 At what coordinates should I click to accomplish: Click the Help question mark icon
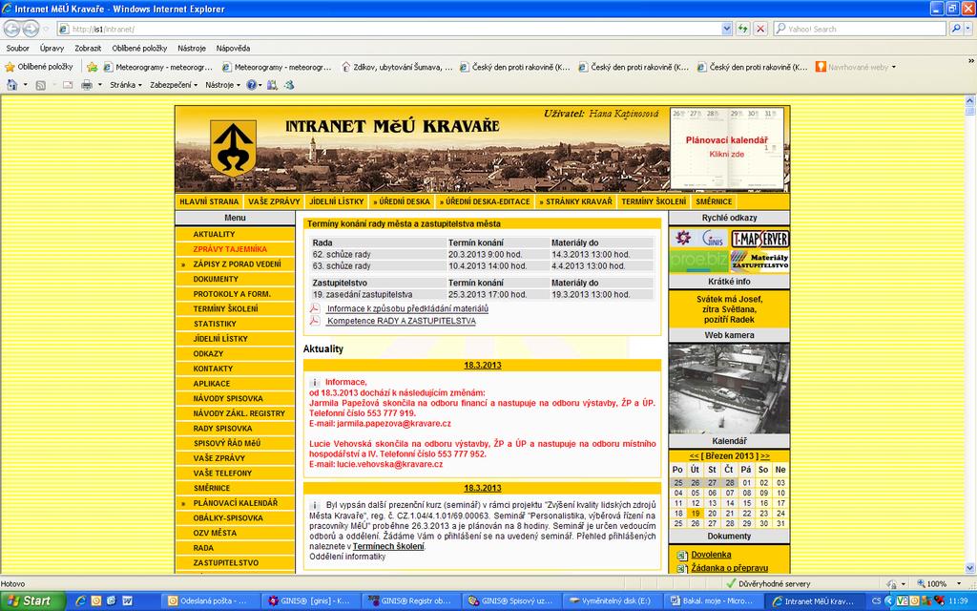pos(251,85)
